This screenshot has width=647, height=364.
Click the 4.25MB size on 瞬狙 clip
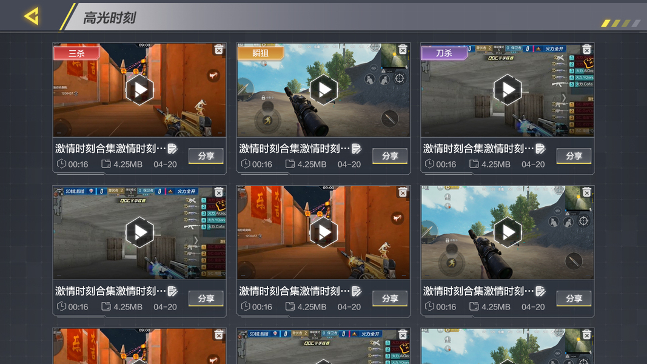[x=312, y=164]
